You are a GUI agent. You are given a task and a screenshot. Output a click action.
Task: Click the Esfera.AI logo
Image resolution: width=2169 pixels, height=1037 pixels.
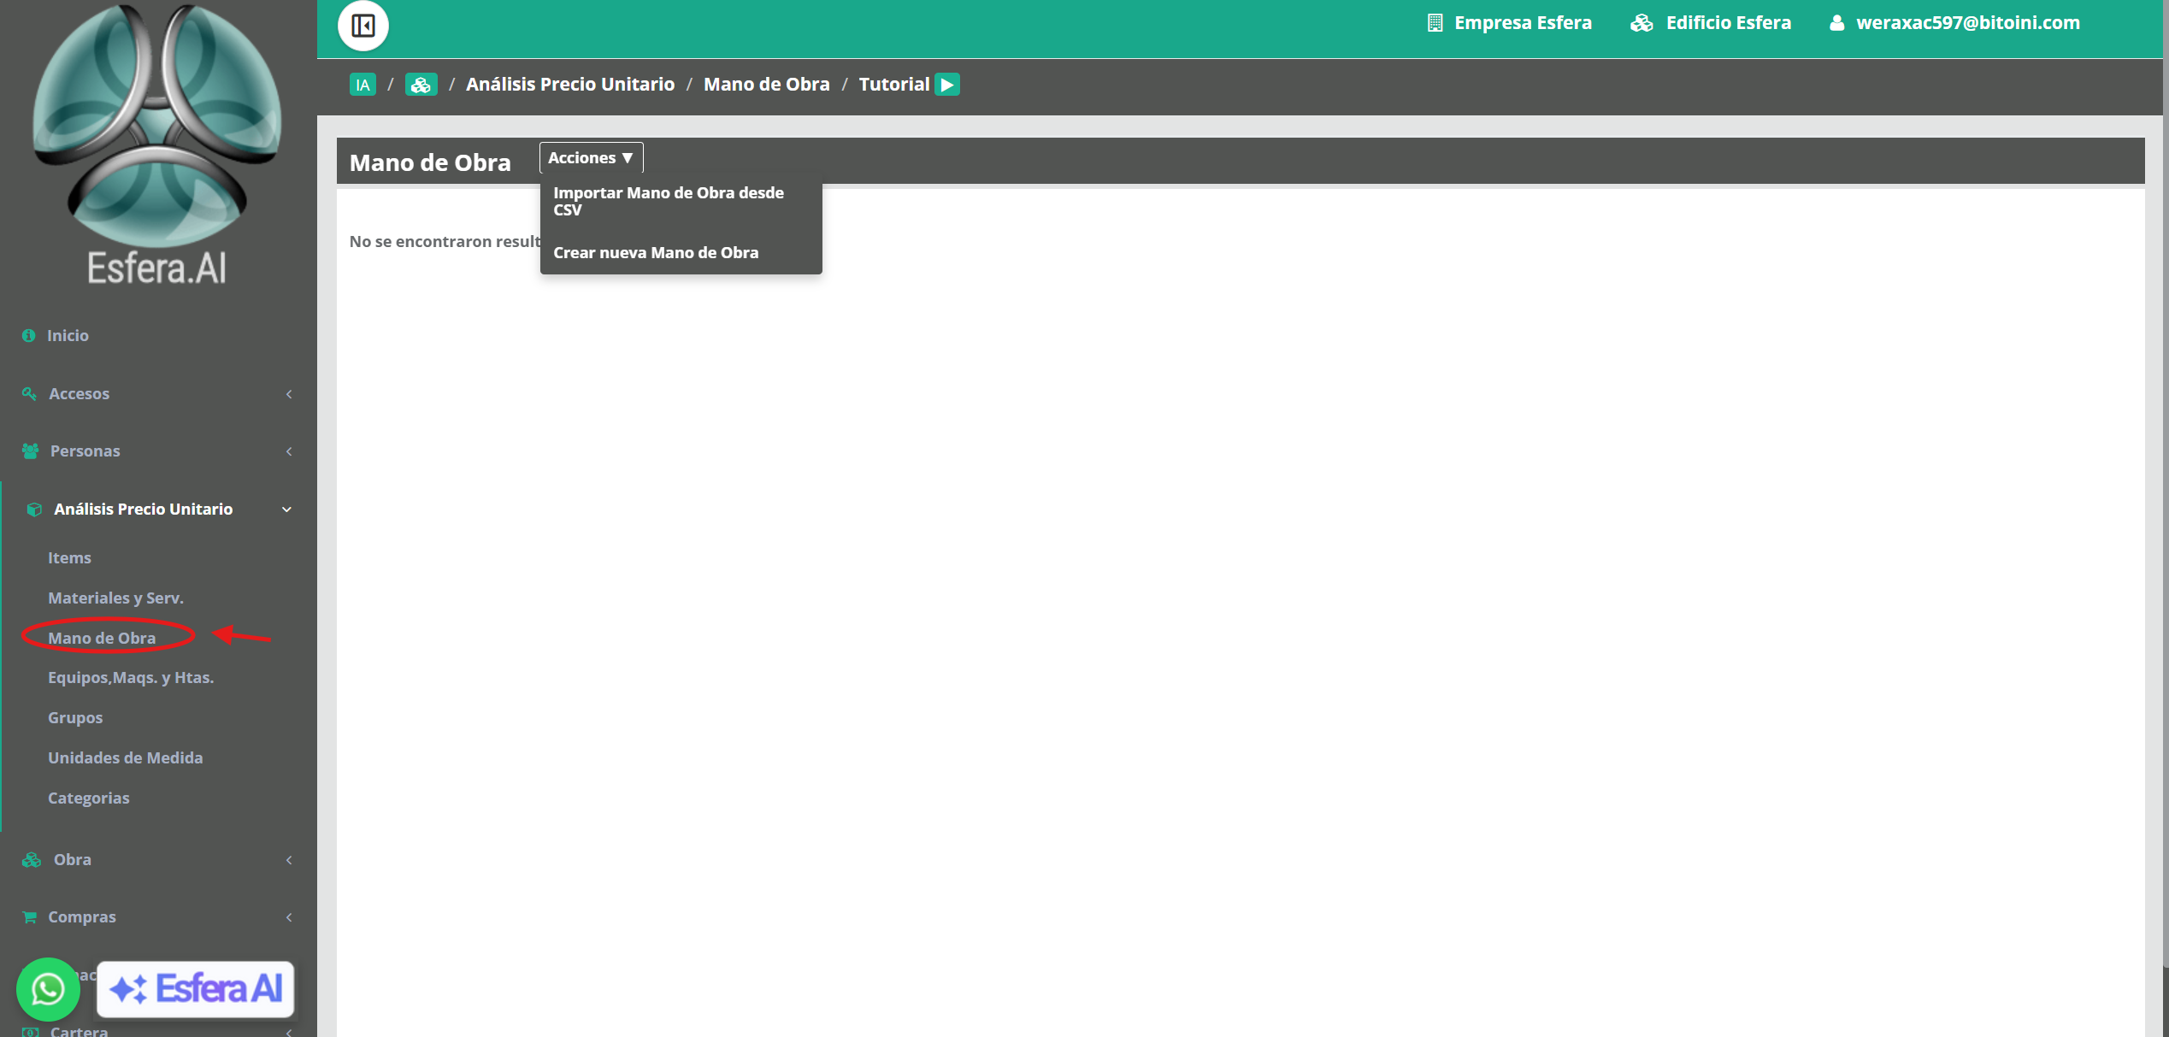point(157,146)
